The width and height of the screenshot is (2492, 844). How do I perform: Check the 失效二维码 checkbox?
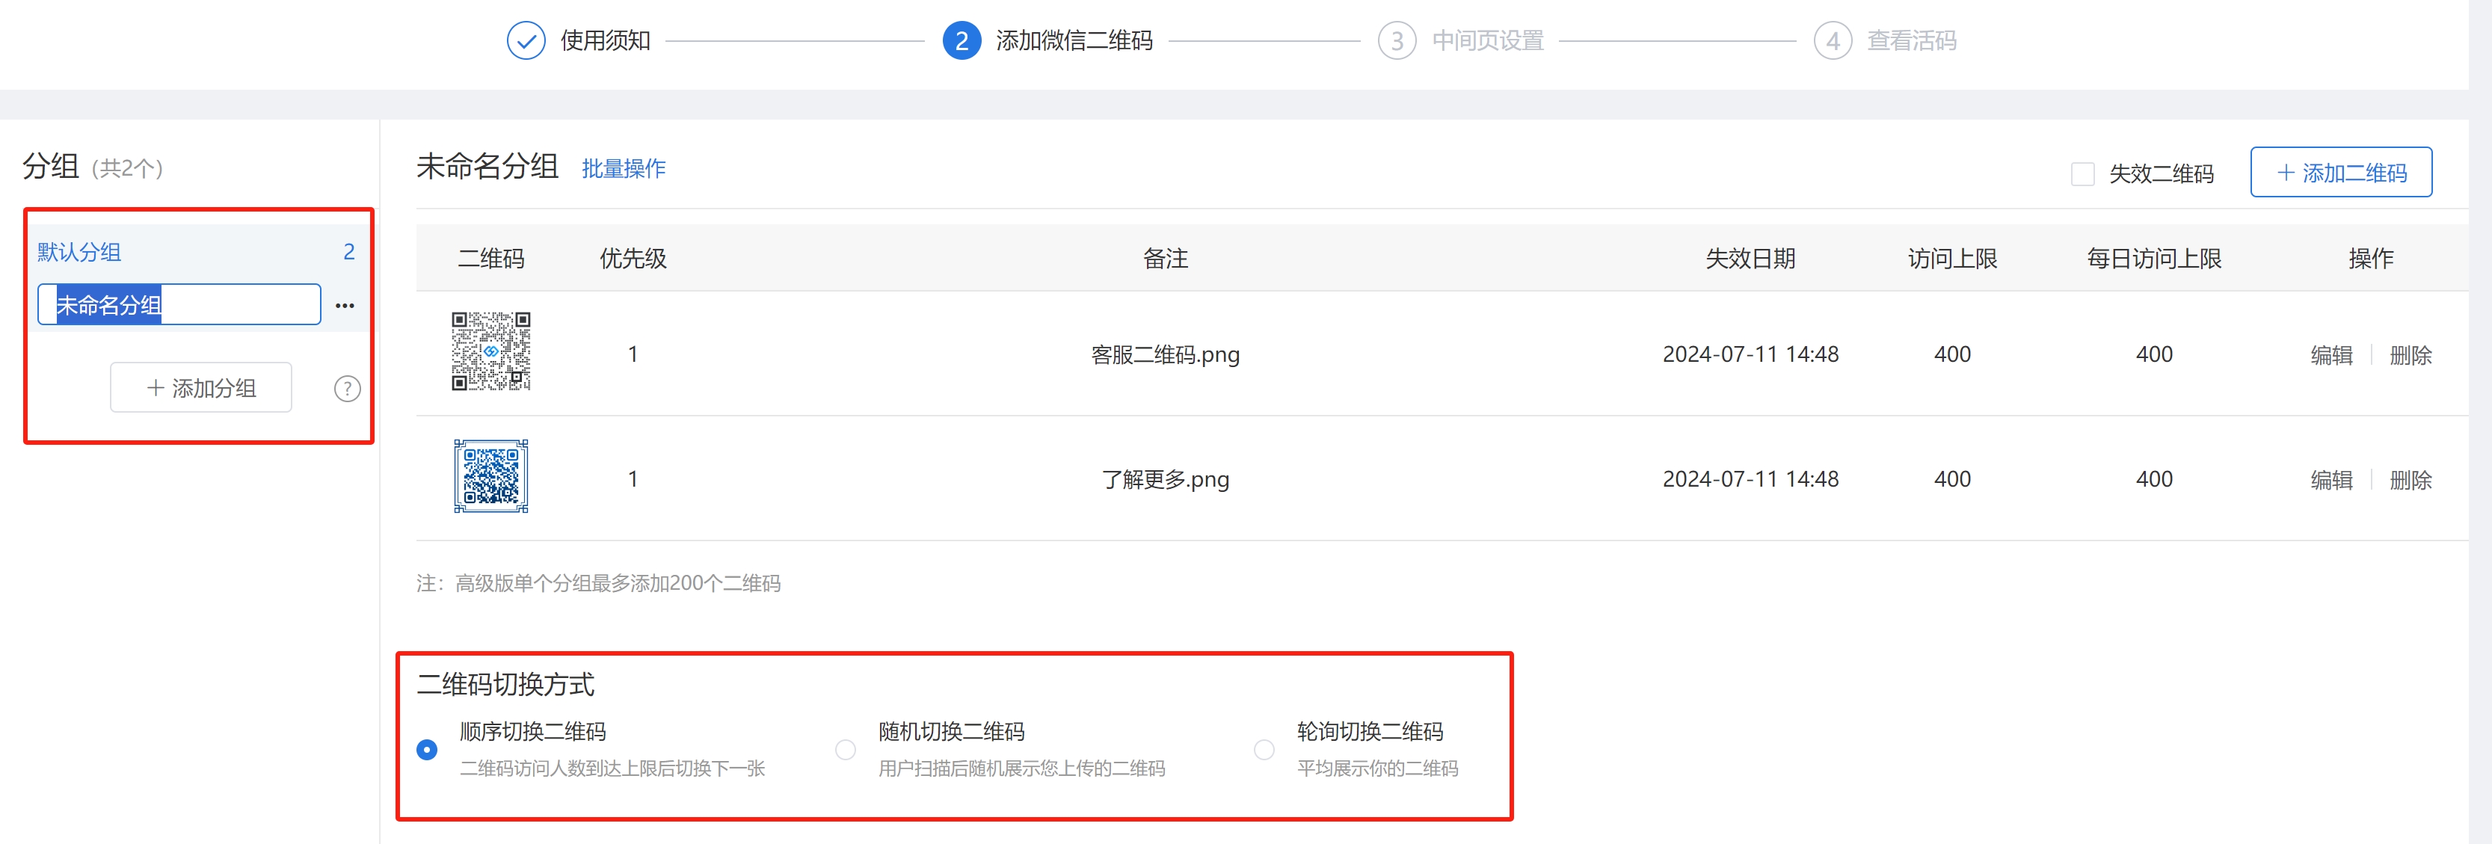(2083, 174)
